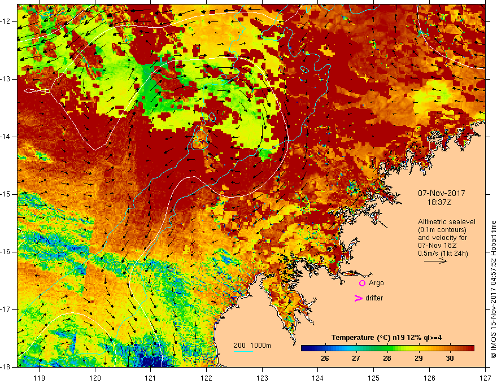Click the 'Temperature (°C) n19 12% ql>=4' title
Image resolution: width=497 pixels, height=384 pixels.
coord(386,338)
